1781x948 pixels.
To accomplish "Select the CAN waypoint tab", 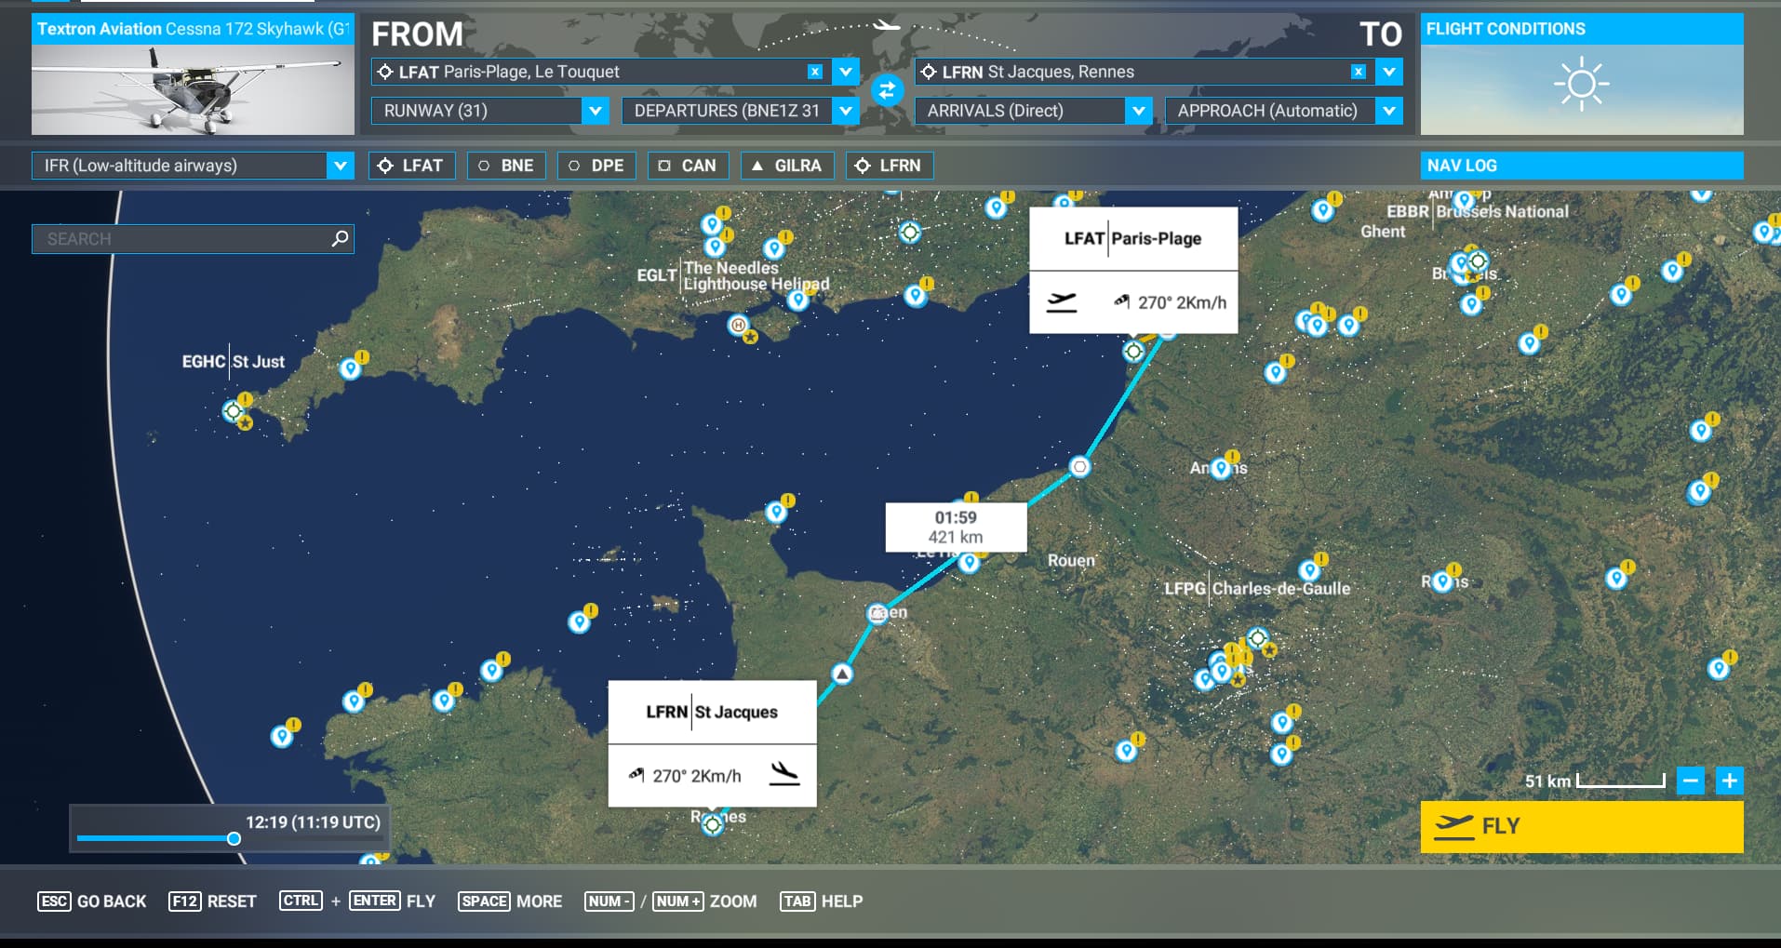I will pos(687,166).
